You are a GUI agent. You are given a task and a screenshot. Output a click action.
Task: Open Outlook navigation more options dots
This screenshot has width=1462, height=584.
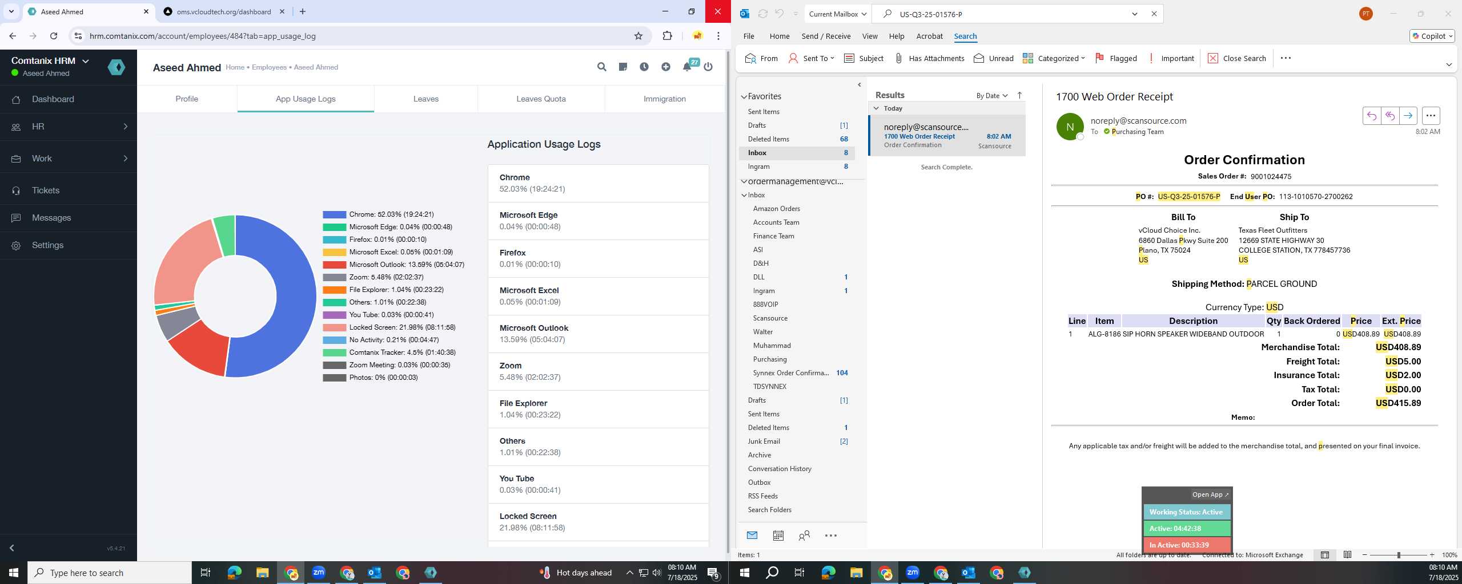tap(831, 536)
